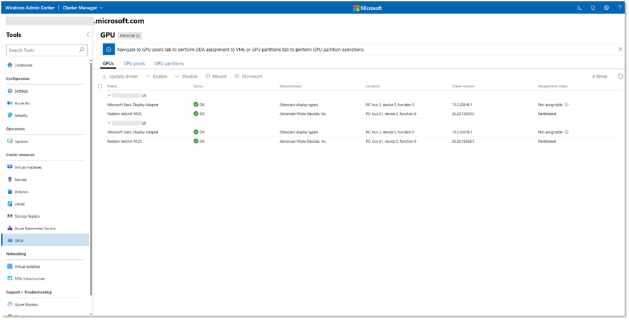629x320 pixels.
Task: Open SDN Infrastructure tool
Action: pyautogui.click(x=30, y=278)
